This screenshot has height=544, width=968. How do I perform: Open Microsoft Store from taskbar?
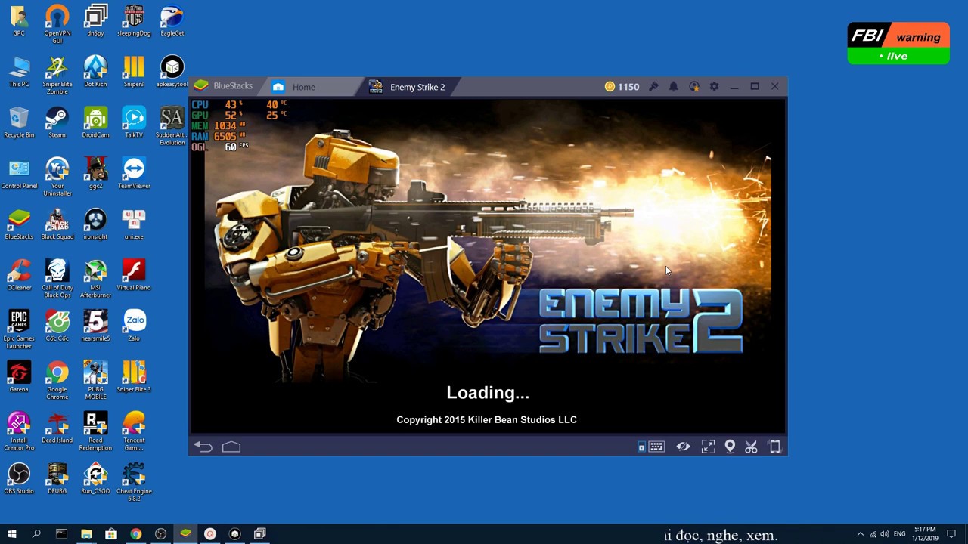coord(111,534)
